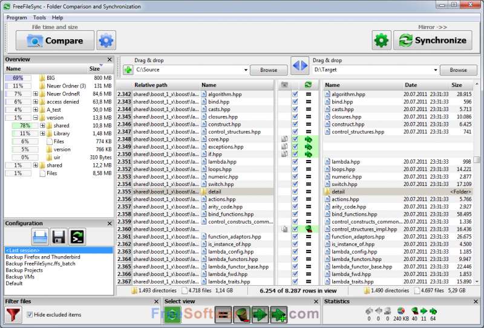Save configuration floppy disk icon

coord(58,237)
